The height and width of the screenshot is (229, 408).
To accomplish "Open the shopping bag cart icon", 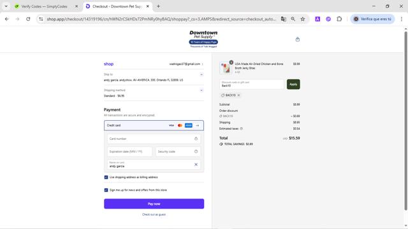I will tap(298, 39).
